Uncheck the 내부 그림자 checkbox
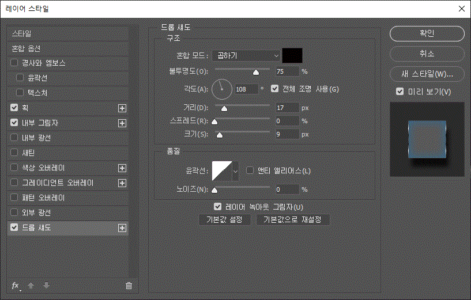Screen dimensions: 471x300 pyautogui.click(x=14, y=123)
